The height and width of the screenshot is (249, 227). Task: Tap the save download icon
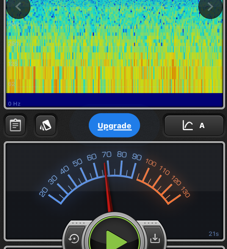[x=155, y=239]
